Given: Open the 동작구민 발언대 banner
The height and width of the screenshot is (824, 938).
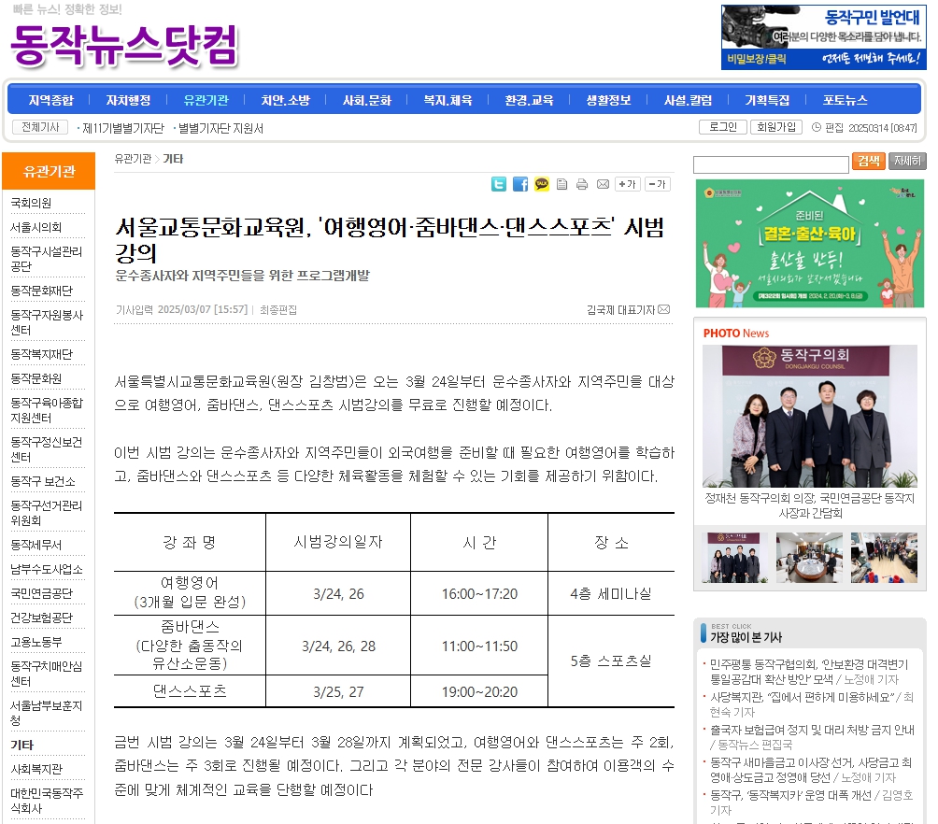Looking at the screenshot, I should tap(823, 37).
